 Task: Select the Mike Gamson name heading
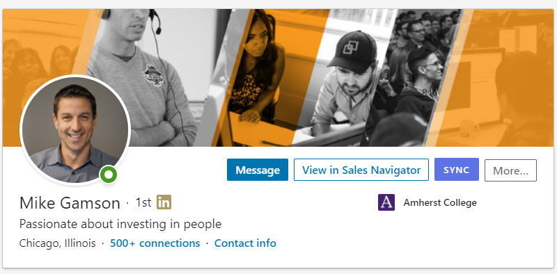click(70, 203)
